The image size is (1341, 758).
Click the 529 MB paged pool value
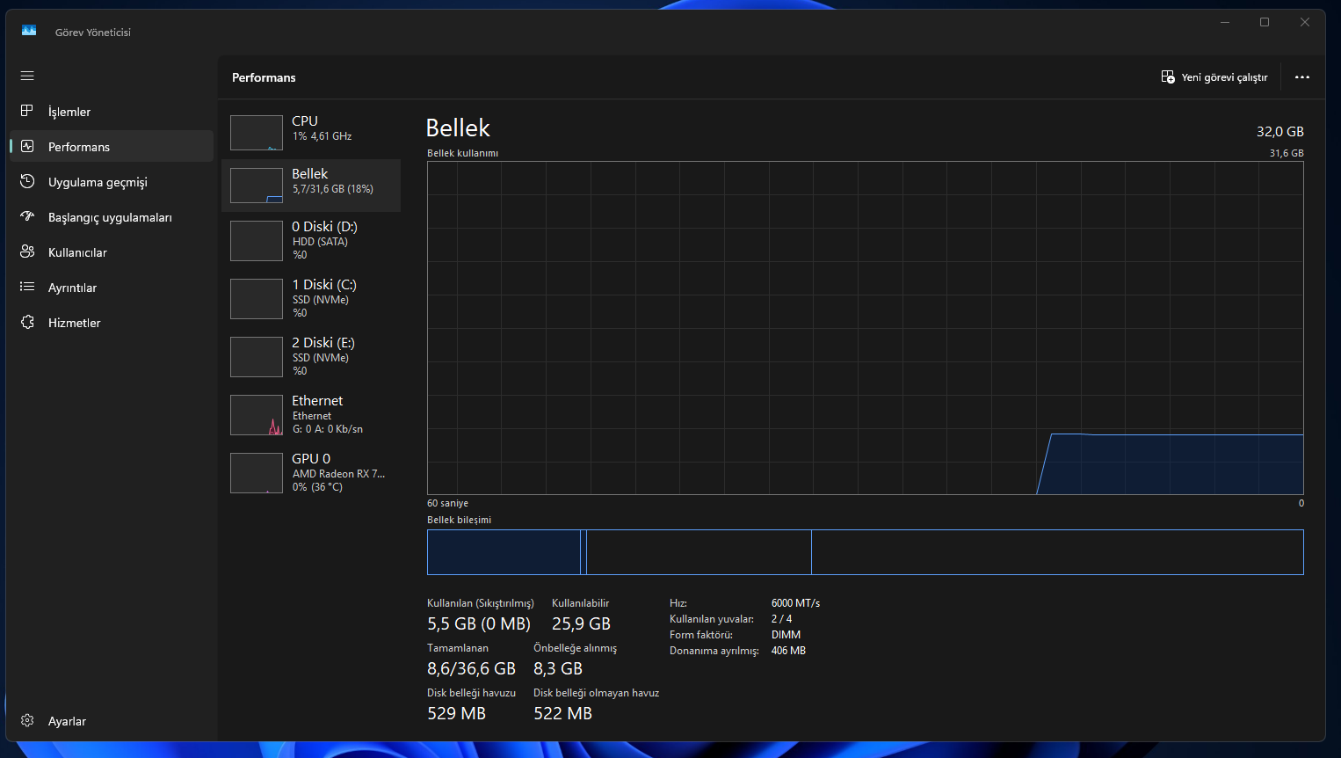point(456,713)
